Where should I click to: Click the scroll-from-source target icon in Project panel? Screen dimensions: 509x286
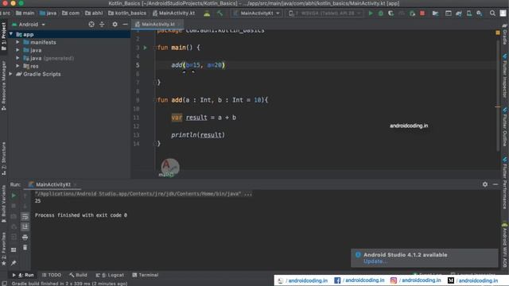(x=91, y=25)
